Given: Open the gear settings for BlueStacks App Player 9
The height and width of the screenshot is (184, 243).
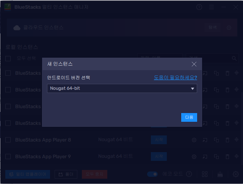Looking at the screenshot, I should tap(194, 157).
